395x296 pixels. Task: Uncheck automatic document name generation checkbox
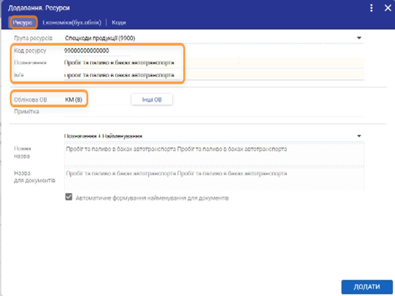(69, 197)
